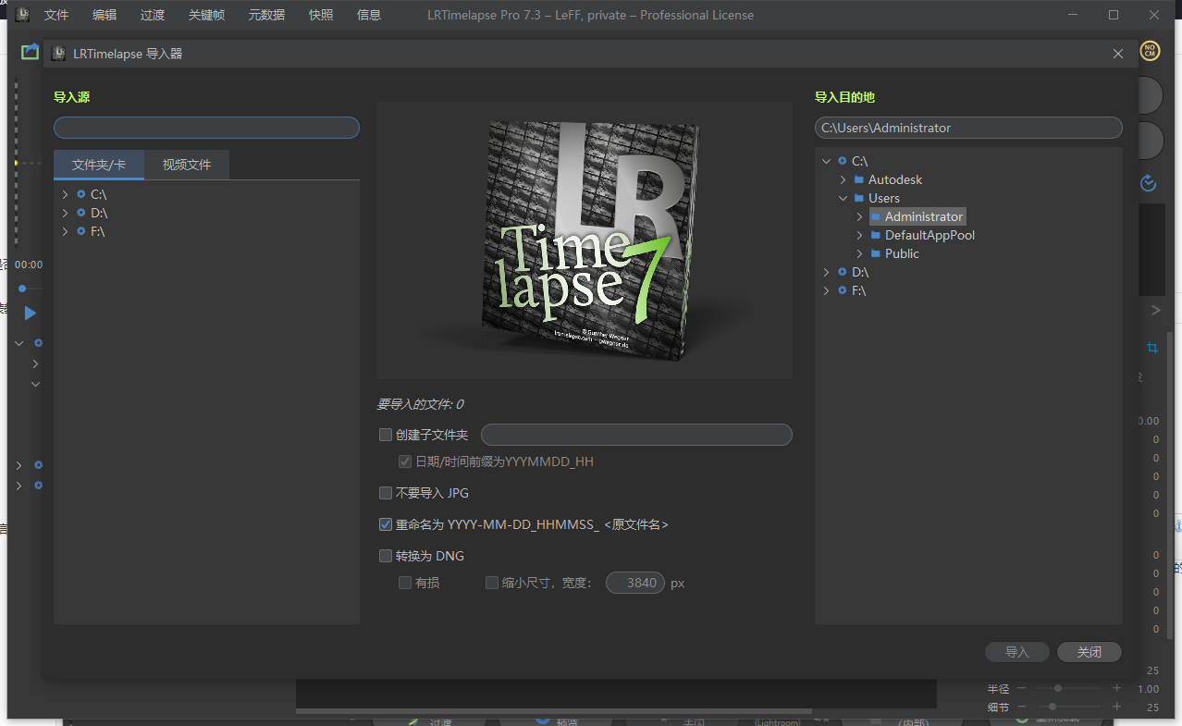This screenshot has width=1182, height=726.
Task: Collapse the Users folder node
Action: [x=843, y=198]
